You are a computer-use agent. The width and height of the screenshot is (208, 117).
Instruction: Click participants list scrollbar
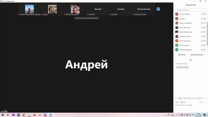point(207,34)
